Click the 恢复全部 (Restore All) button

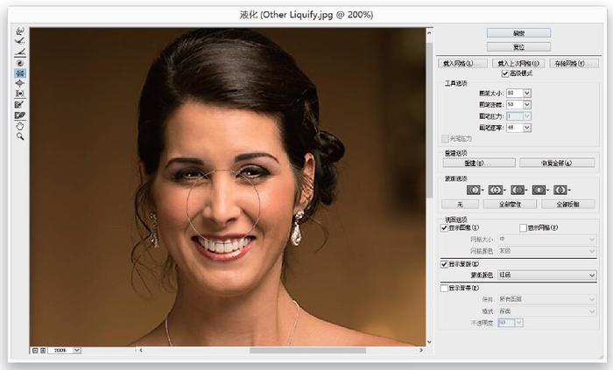coord(556,163)
